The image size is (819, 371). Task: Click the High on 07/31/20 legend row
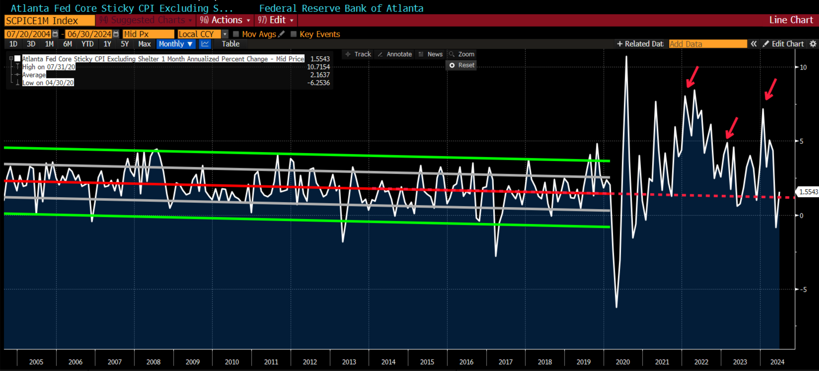pyautogui.click(x=49, y=67)
